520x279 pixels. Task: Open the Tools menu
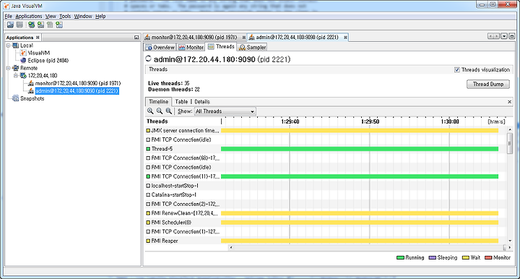pos(65,16)
